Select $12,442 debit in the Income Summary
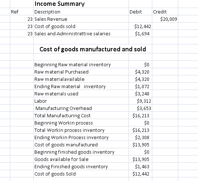The width and height of the screenshot is (198, 181). 140,26
